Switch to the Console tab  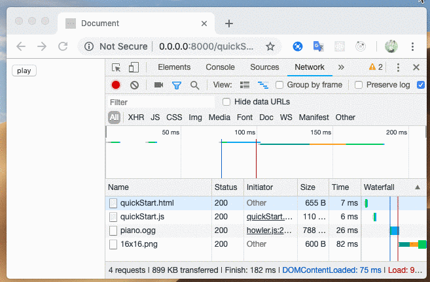[x=220, y=67]
